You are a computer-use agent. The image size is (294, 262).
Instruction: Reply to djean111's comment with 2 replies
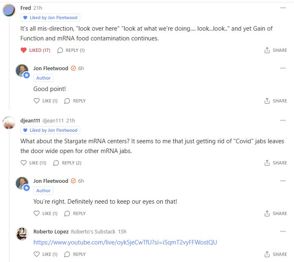tap(67, 163)
